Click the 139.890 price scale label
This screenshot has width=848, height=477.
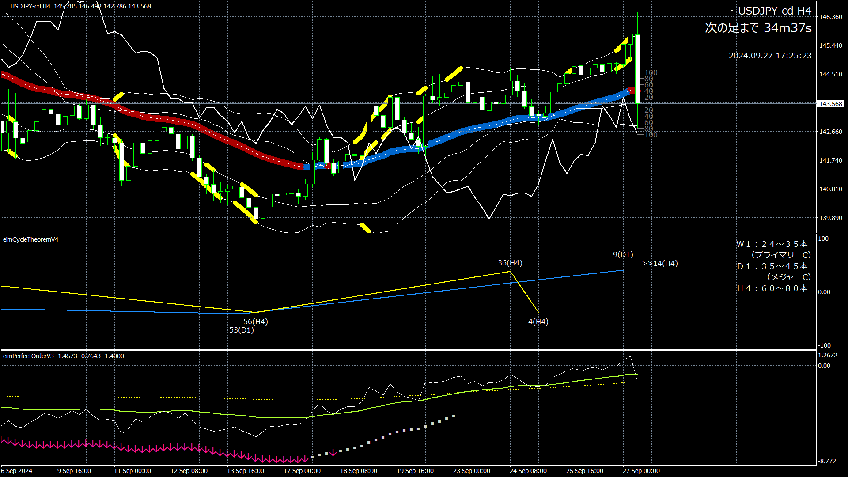(830, 218)
